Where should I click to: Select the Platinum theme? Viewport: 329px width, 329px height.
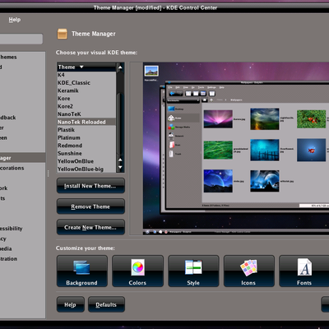(x=86, y=137)
